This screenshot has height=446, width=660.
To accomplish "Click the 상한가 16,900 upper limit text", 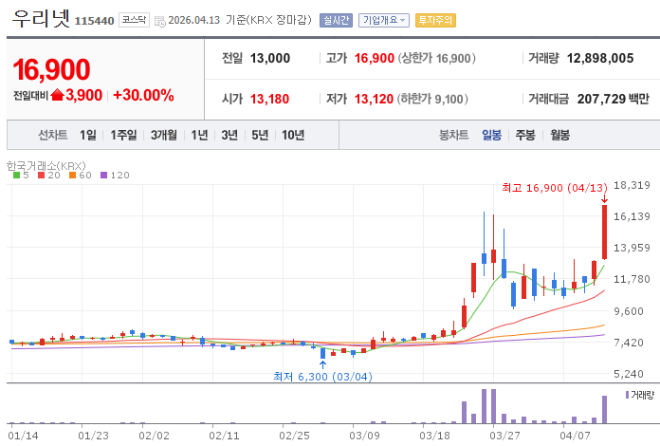I will (437, 58).
